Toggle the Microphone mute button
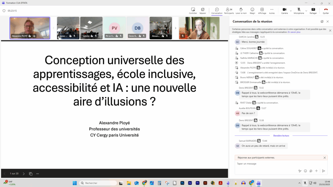Screen dimensions: 333x187 298,10
